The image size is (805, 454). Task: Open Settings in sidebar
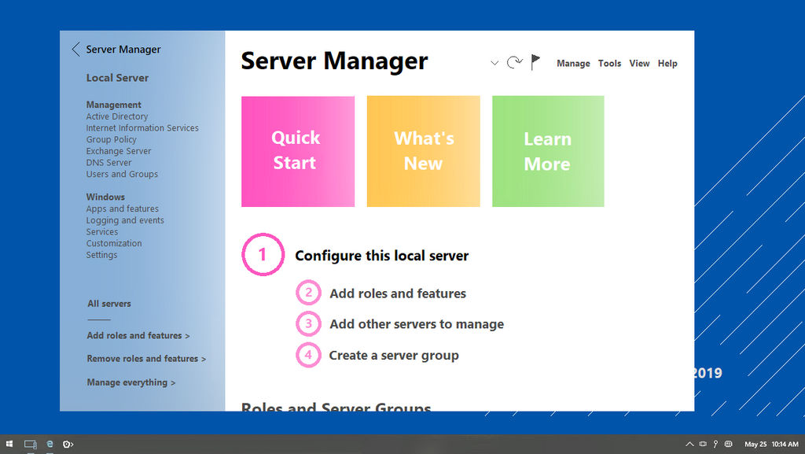pos(101,255)
